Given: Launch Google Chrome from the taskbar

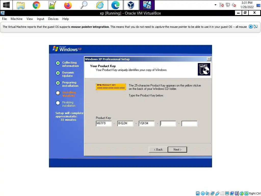Looking at the screenshot, I should tap(36, 5).
